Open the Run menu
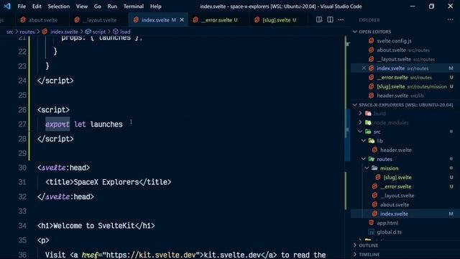This screenshot has height=259, width=460. [112, 6]
